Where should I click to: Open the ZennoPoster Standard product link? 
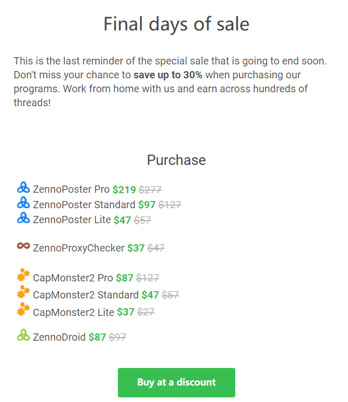pos(84,205)
